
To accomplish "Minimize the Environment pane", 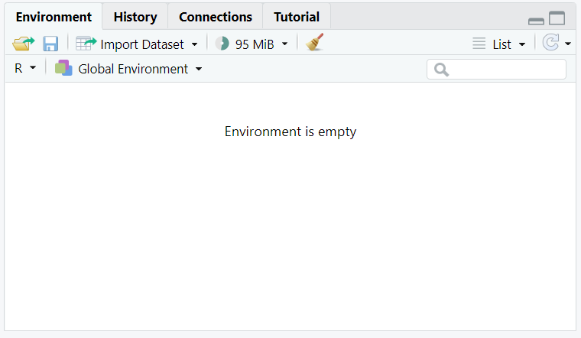I will click(536, 21).
